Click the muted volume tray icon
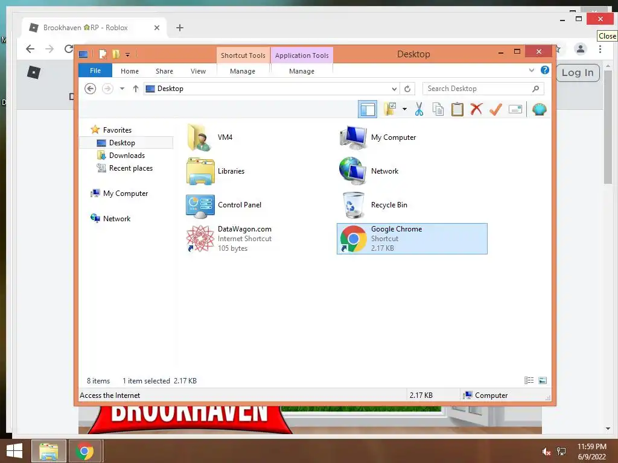Screen dimensions: 618x463 [546, 452]
